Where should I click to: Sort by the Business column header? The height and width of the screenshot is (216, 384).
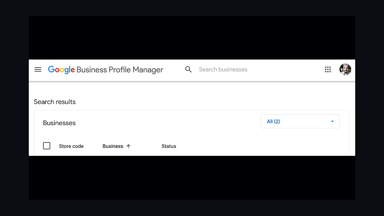tap(113, 146)
